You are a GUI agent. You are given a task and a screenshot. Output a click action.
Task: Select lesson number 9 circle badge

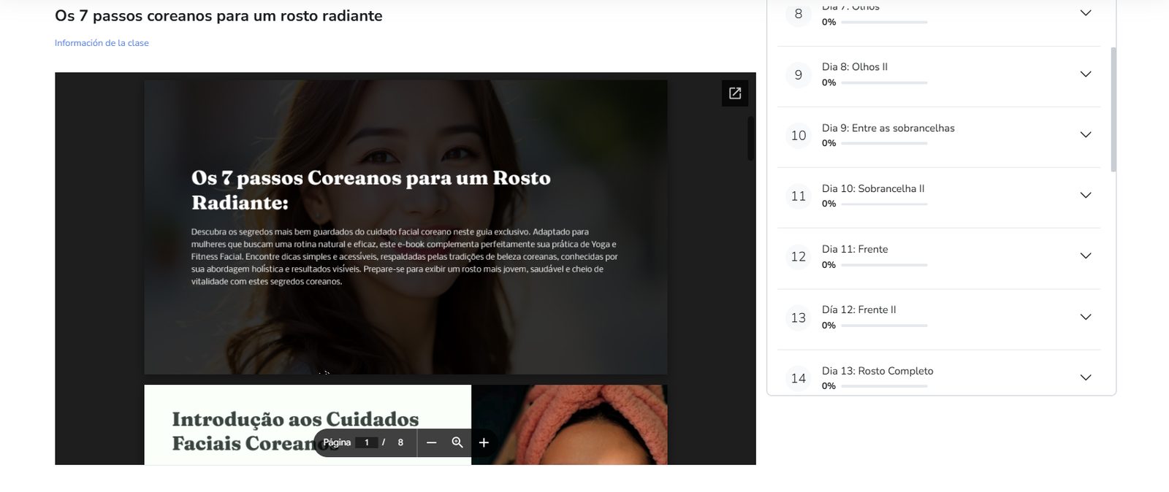(x=799, y=75)
